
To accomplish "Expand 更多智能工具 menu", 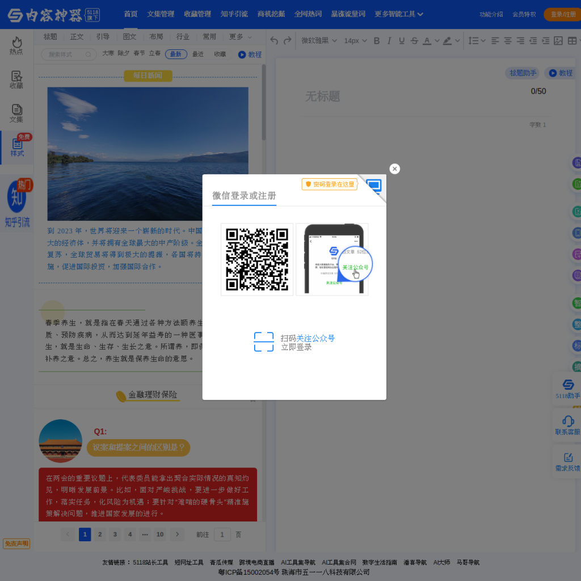I will click(x=399, y=14).
